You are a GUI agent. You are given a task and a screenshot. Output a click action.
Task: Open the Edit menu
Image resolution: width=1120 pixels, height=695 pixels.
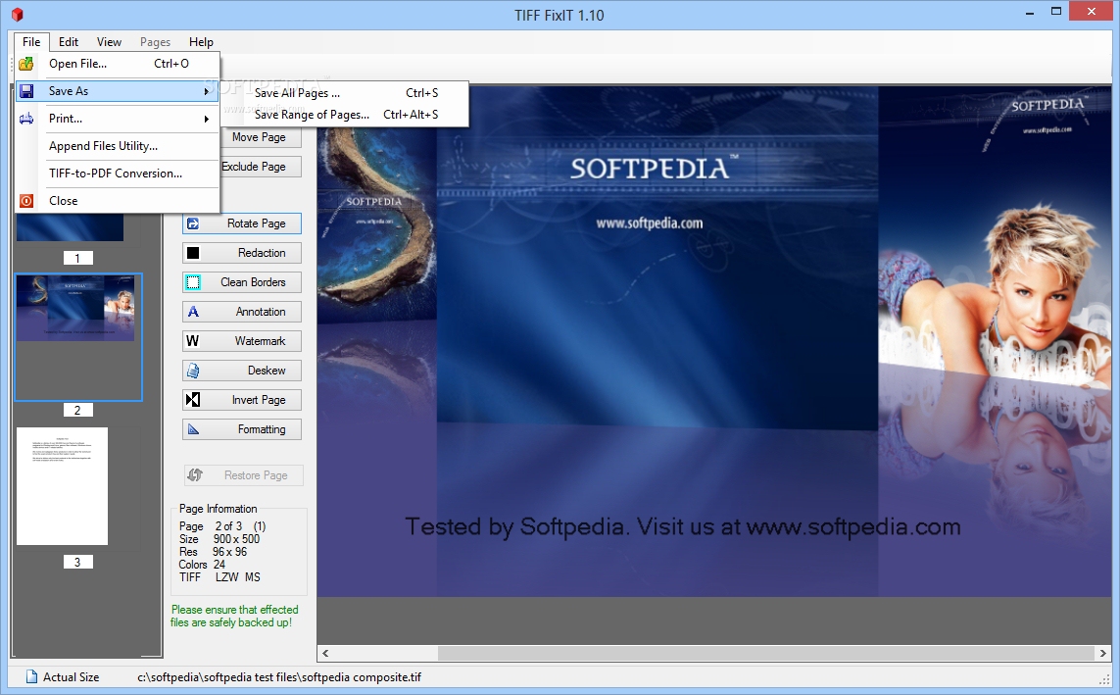(69, 42)
